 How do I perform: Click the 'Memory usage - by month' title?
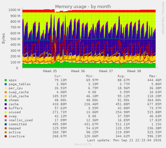click(83, 7)
